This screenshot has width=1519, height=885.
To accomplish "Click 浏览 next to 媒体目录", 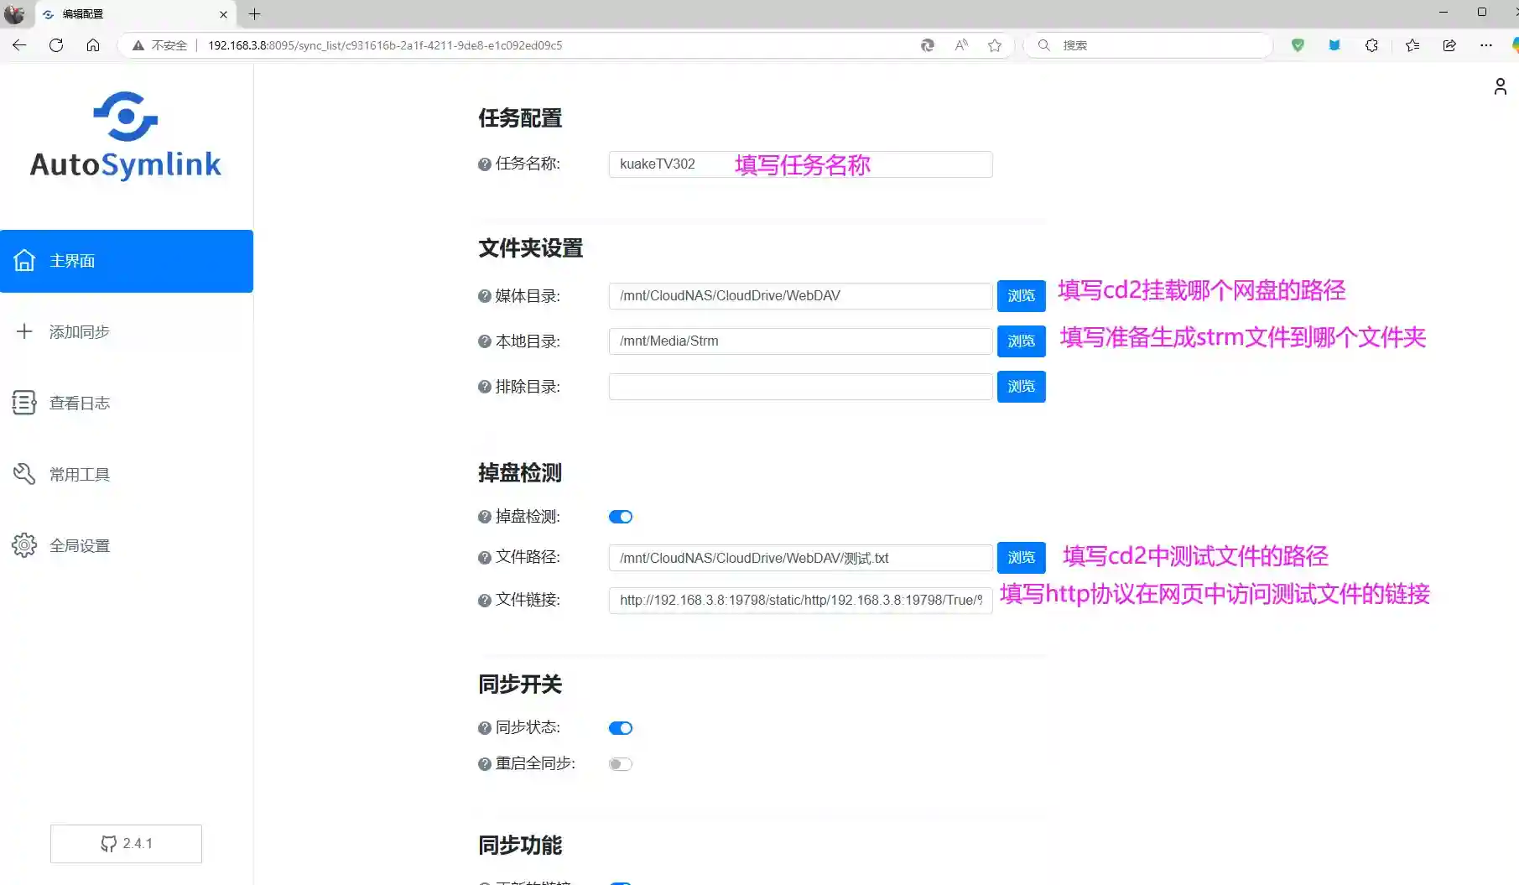I will click(1021, 295).
